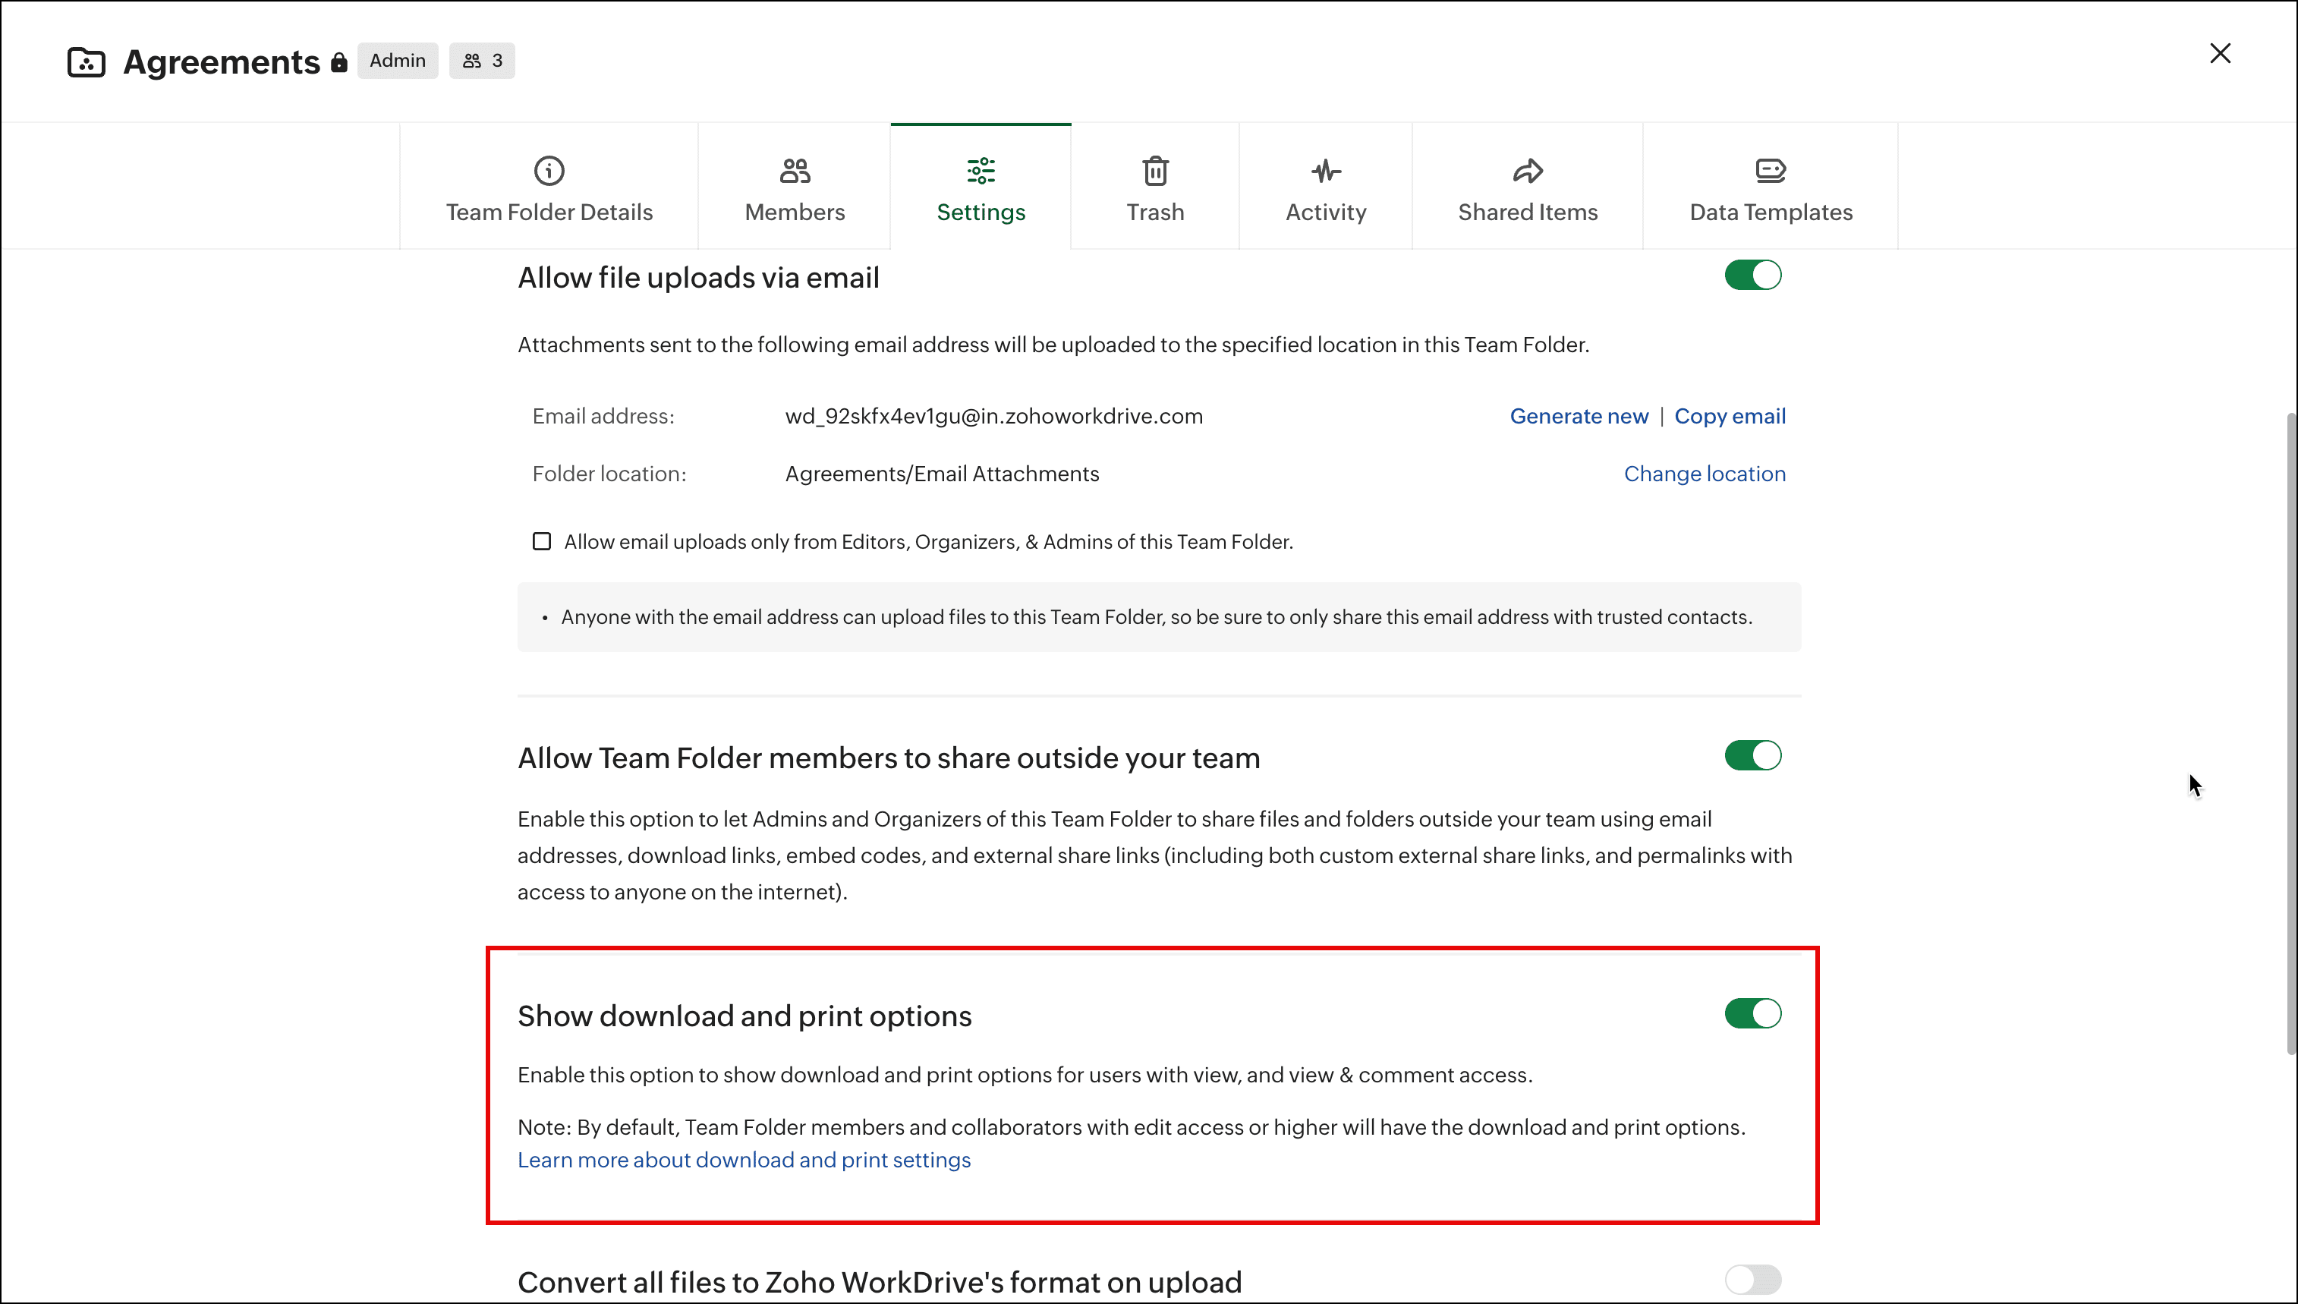Screen dimensions: 2298x1304
Task: Open Learn more about download settings link
Action: pos(743,1160)
